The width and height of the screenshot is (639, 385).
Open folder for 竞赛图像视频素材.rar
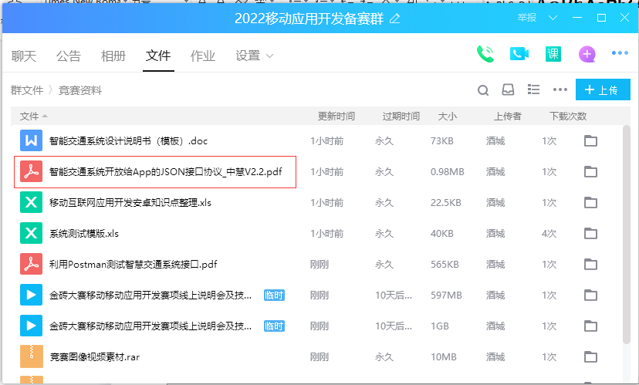[590, 357]
